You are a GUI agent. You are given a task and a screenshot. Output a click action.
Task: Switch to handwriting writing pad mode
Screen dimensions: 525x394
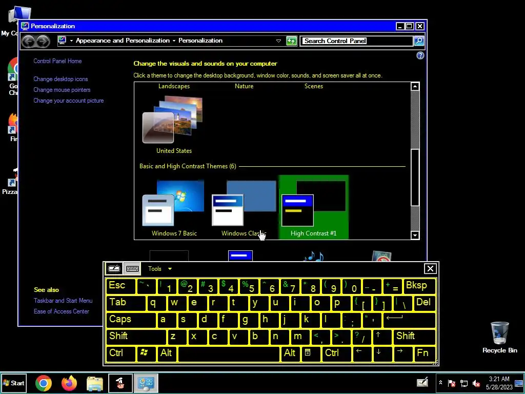point(114,269)
